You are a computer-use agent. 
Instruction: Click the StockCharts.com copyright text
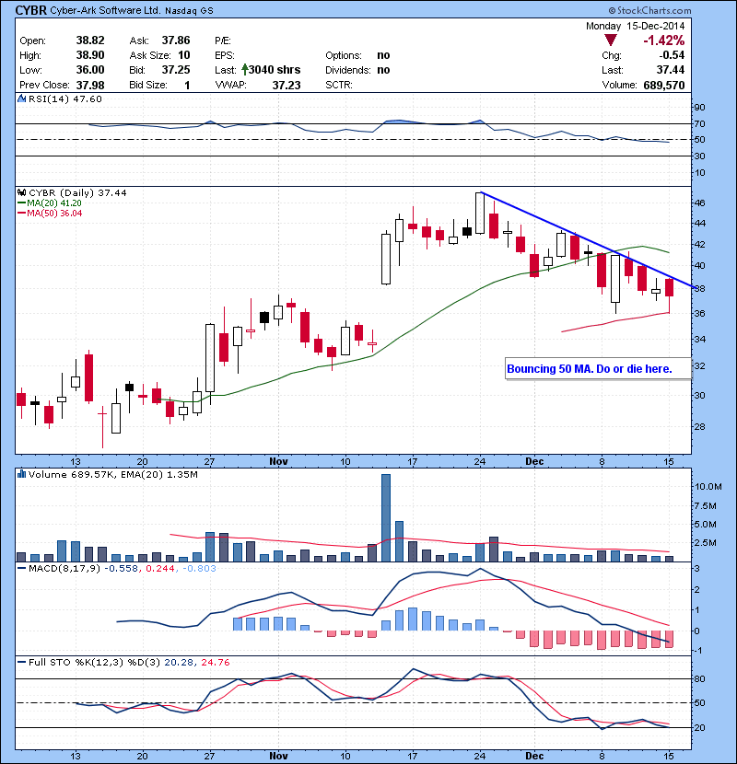[649, 10]
